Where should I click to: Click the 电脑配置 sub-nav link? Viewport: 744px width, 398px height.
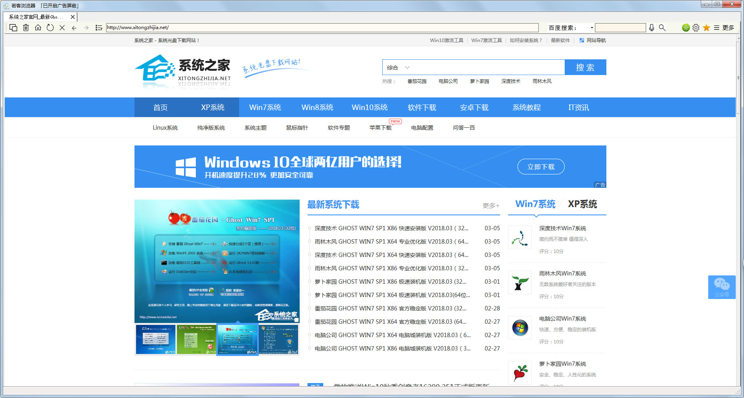422,128
